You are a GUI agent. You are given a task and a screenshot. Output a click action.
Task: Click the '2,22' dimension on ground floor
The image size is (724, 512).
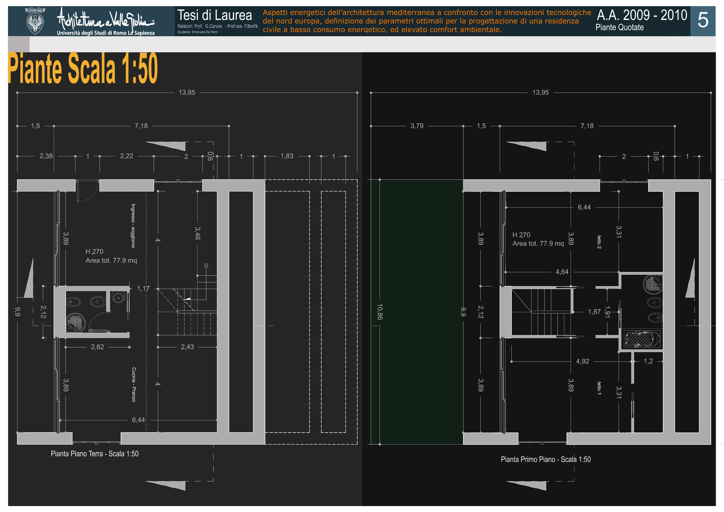pyautogui.click(x=126, y=156)
